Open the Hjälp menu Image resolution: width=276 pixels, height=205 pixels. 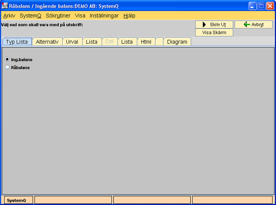[x=129, y=15]
